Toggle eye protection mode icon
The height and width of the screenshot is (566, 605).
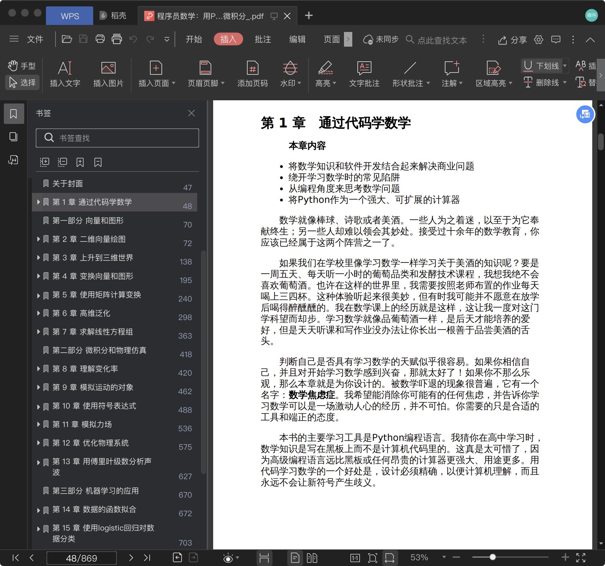[228, 558]
